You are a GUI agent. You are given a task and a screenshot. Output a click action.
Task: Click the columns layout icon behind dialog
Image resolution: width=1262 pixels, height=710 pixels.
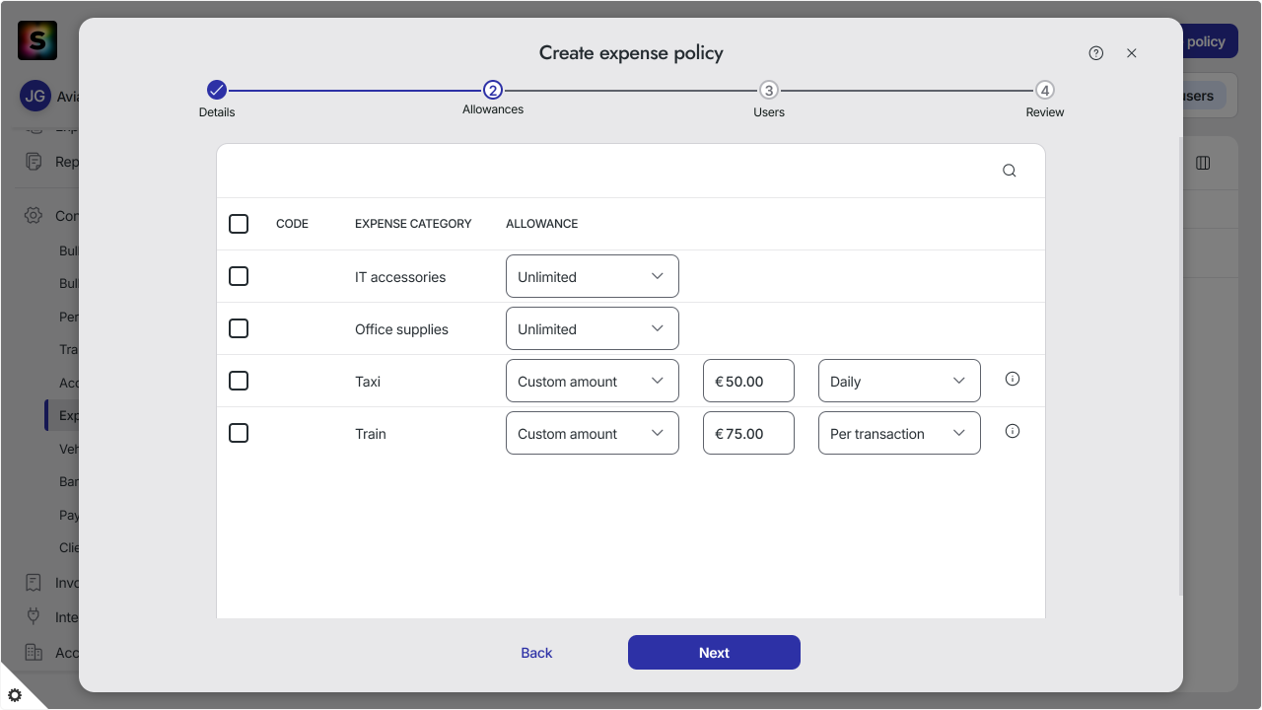(1203, 163)
